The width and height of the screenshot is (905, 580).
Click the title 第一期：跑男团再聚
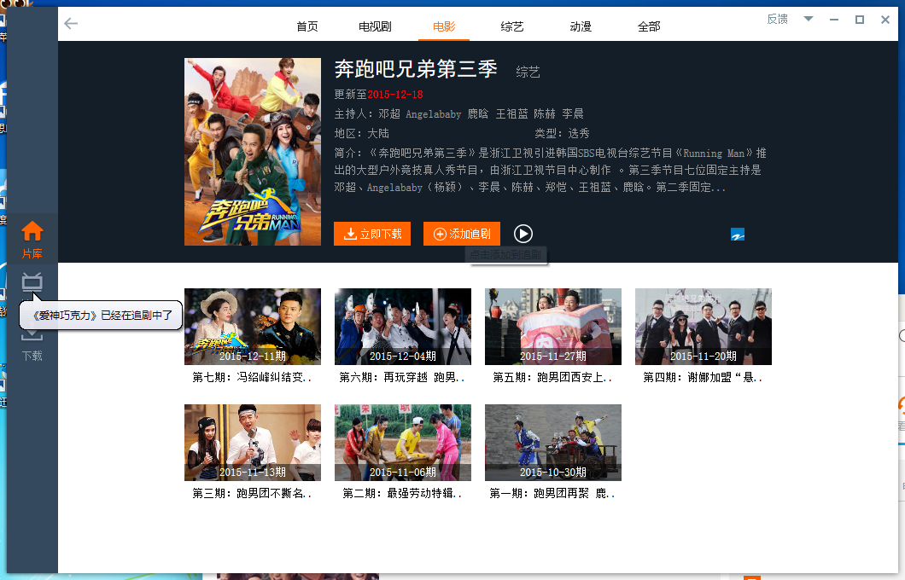(552, 494)
